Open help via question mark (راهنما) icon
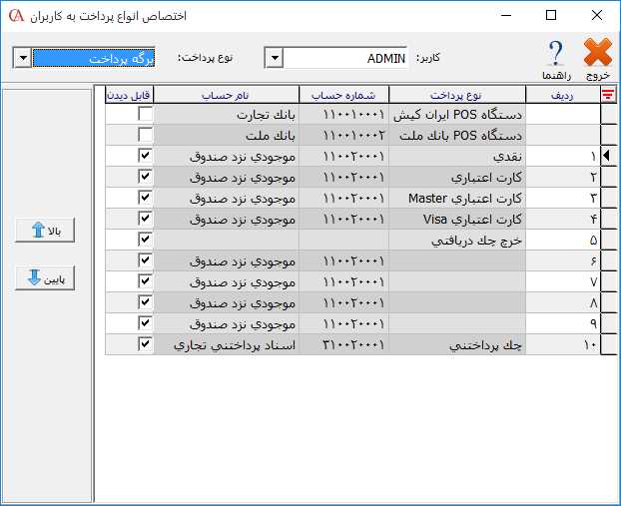 tap(556, 53)
